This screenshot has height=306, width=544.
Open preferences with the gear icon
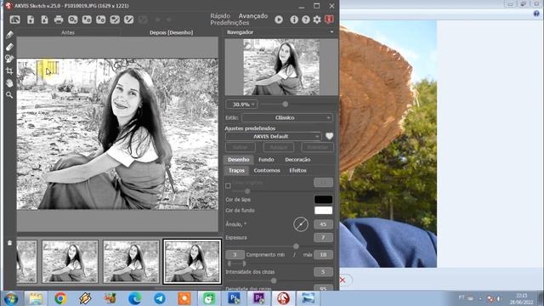[x=317, y=20]
